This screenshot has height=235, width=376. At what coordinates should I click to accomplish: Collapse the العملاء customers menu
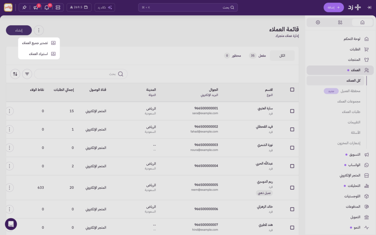tap(340, 70)
